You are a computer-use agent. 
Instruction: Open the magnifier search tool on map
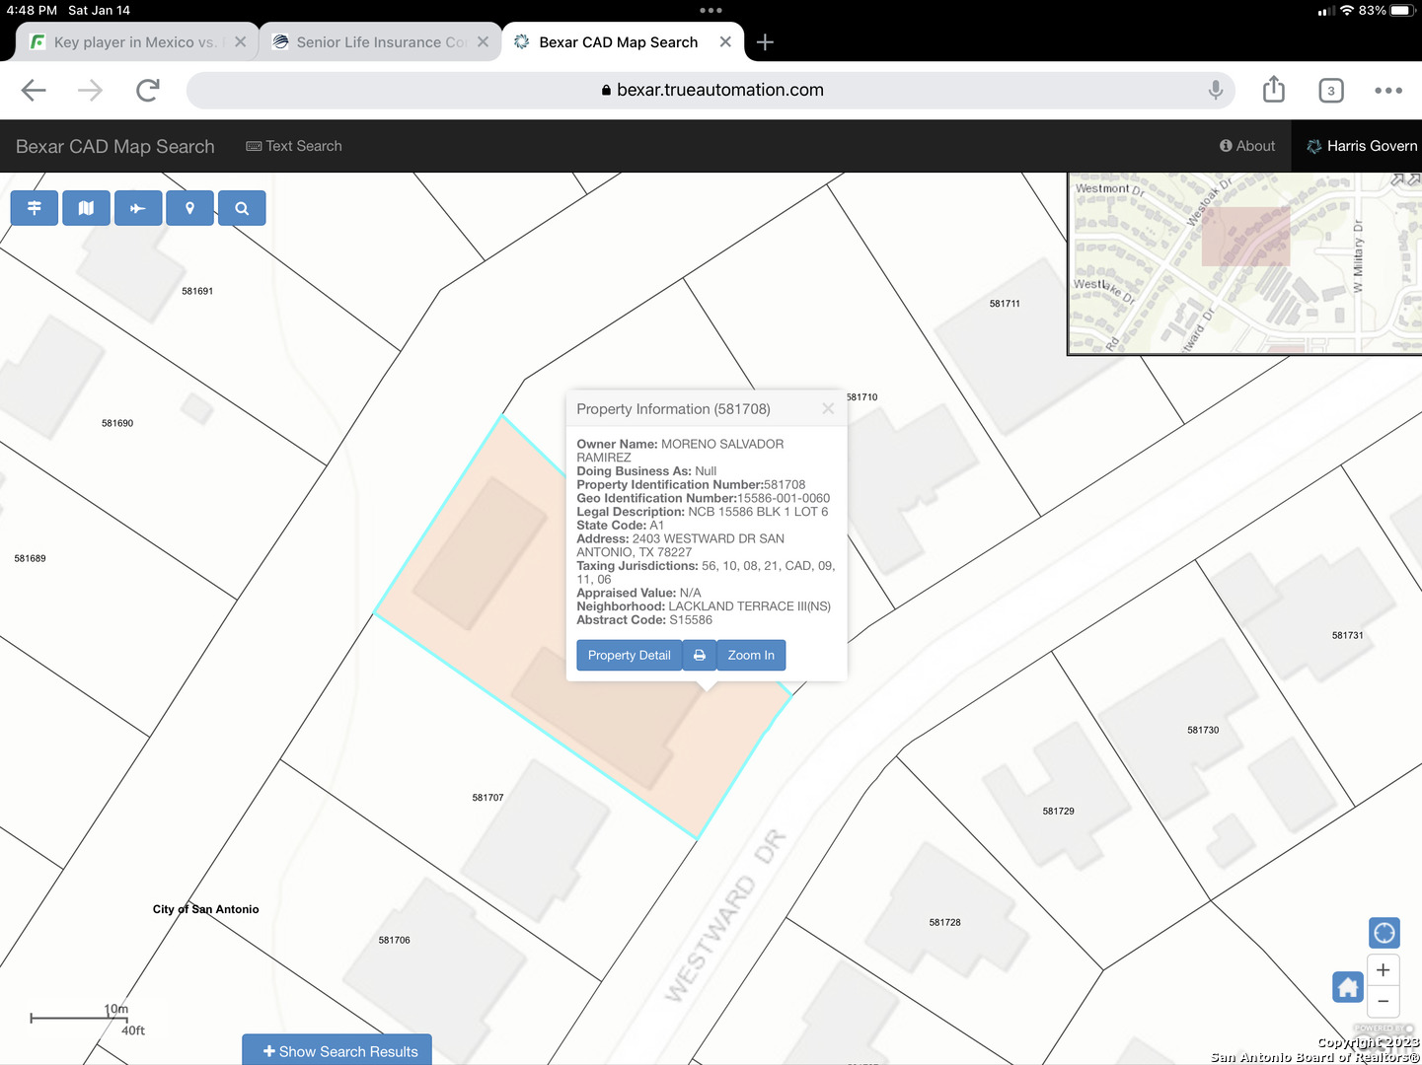pyautogui.click(x=242, y=208)
